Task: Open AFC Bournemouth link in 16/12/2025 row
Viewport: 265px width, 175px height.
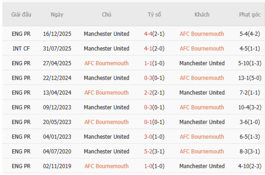Action: pos(202,34)
